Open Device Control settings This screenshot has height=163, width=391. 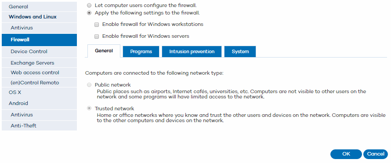pyautogui.click(x=39, y=51)
